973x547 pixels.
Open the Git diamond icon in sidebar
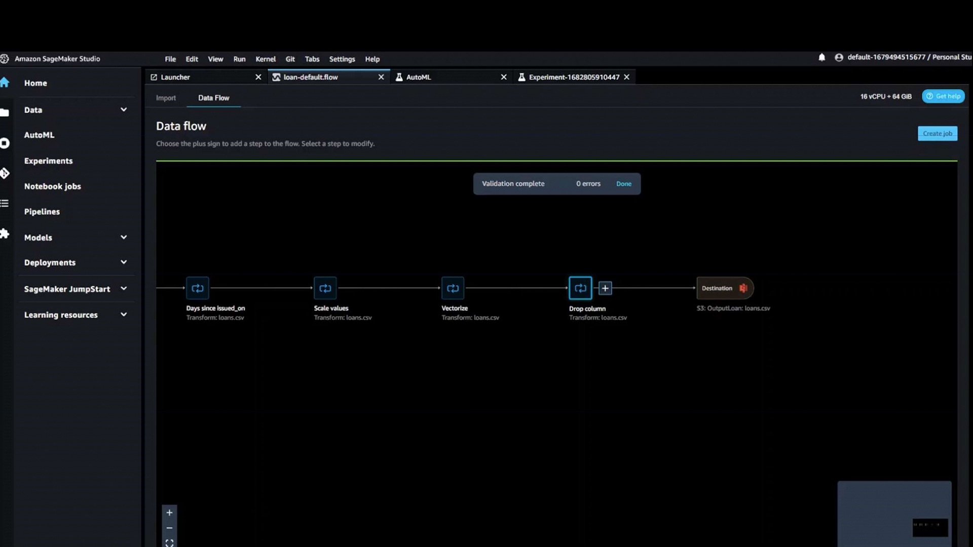pos(5,173)
